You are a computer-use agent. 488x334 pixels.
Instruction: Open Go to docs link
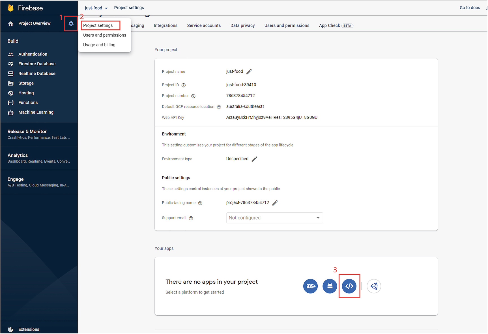pos(470,8)
